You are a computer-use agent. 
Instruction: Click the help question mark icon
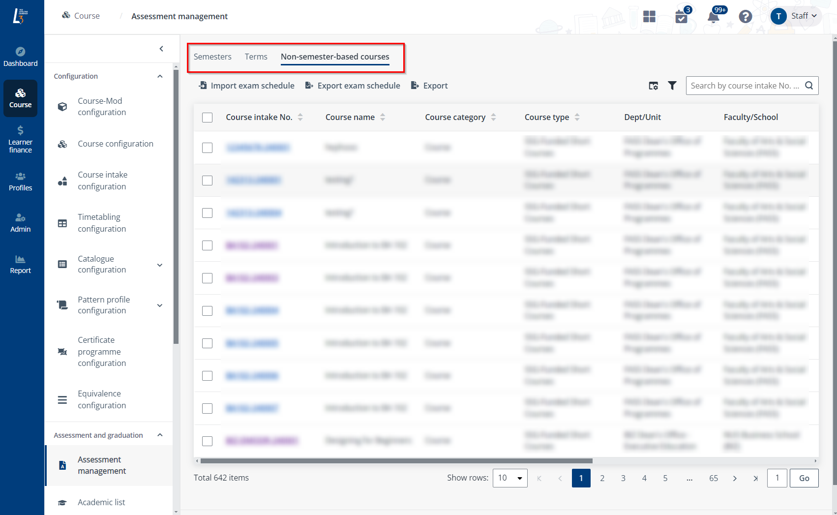pyautogui.click(x=746, y=16)
